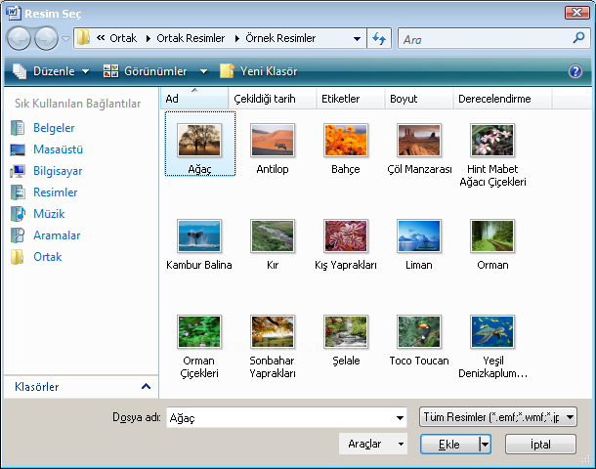The image size is (596, 469).
Task: Open the Düzenle menu
Action: 52,71
